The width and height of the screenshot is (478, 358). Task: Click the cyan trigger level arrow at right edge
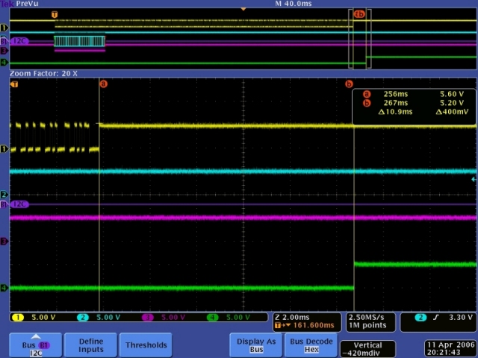tap(473, 179)
